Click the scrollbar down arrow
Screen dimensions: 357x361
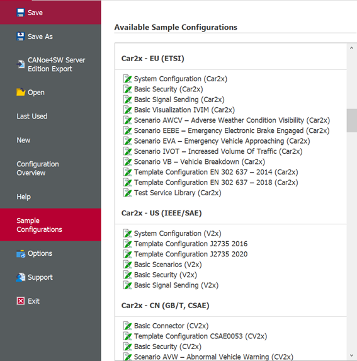351,355
